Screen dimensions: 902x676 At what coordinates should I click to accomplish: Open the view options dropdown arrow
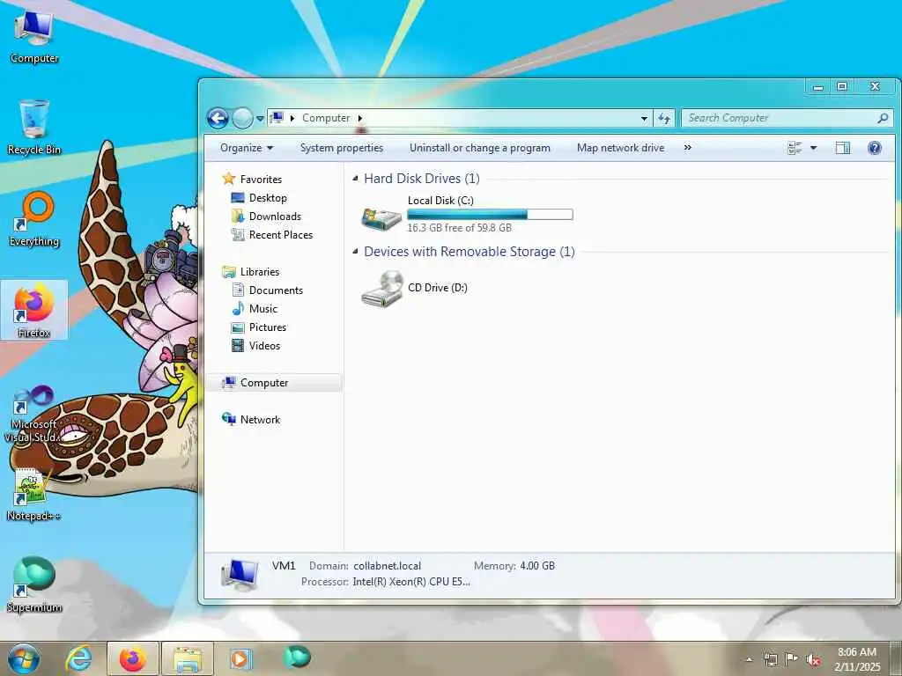click(x=813, y=148)
